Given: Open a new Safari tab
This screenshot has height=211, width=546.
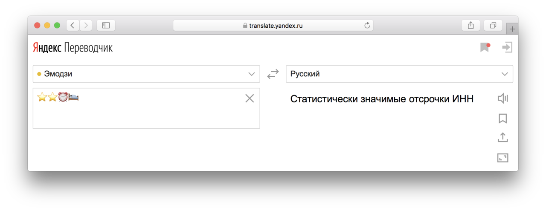Looking at the screenshot, I should (512, 29).
